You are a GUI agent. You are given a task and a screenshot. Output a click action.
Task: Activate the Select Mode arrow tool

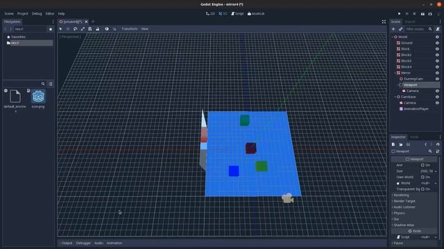pyautogui.click(x=60, y=29)
